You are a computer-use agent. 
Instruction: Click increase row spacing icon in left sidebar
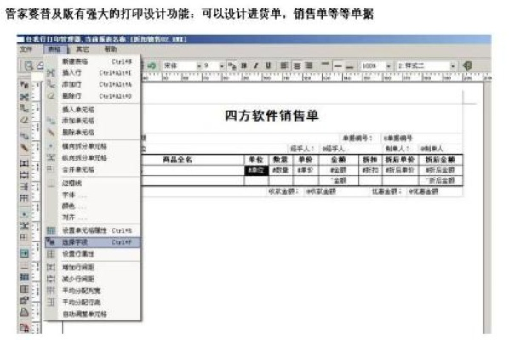[x=25, y=162]
